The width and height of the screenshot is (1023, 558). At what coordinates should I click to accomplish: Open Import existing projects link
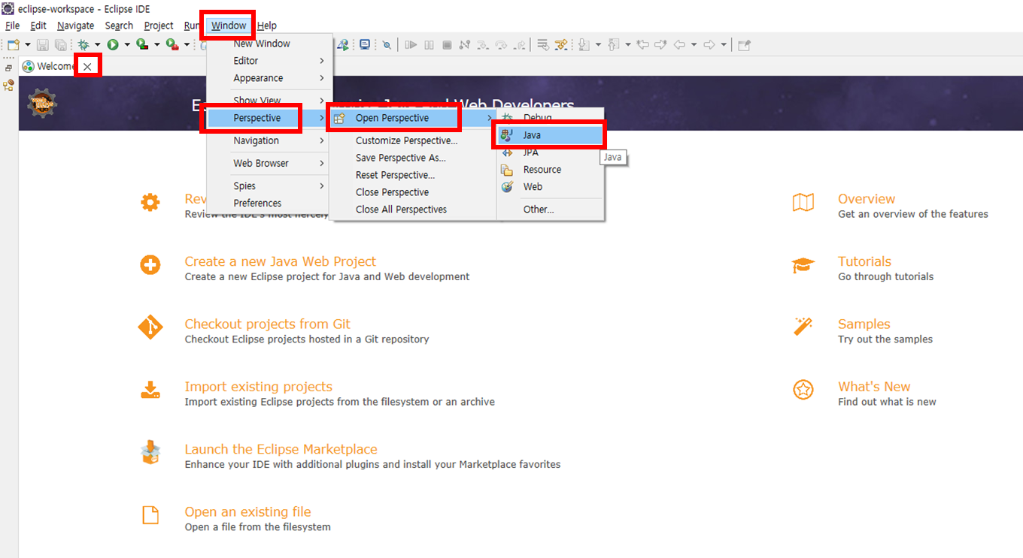[x=258, y=387]
